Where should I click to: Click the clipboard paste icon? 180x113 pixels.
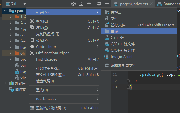point(32,40)
